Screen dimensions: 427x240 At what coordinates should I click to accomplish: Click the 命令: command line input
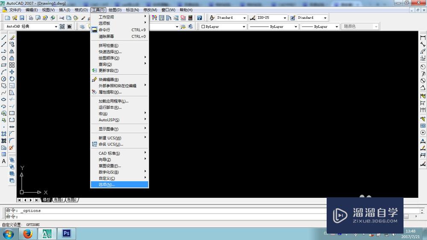(x=166, y=217)
